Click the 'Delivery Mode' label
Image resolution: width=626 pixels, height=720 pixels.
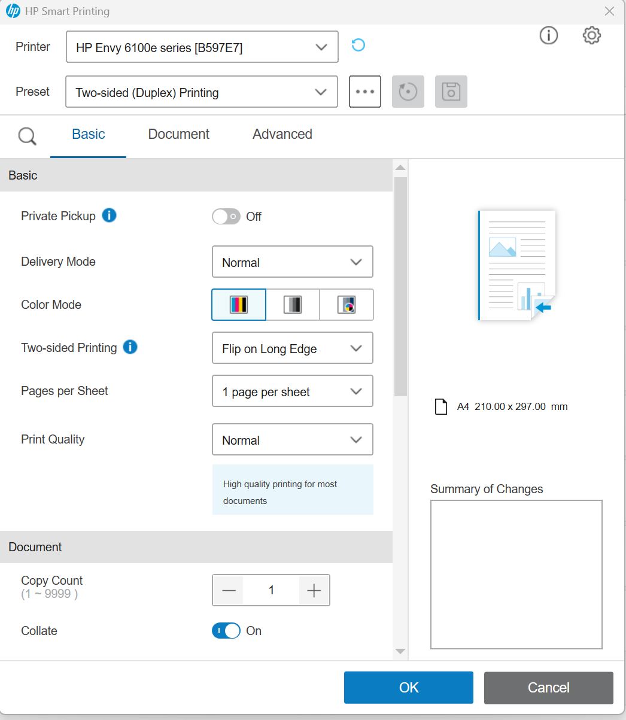58,262
